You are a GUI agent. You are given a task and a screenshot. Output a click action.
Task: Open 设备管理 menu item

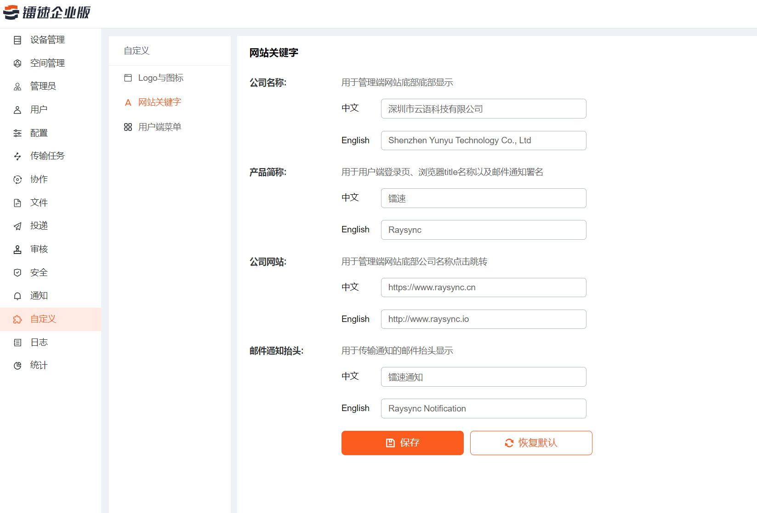(x=51, y=40)
